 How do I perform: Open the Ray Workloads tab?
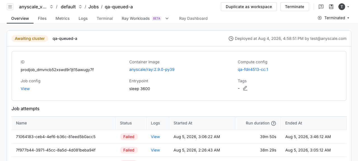(136, 18)
